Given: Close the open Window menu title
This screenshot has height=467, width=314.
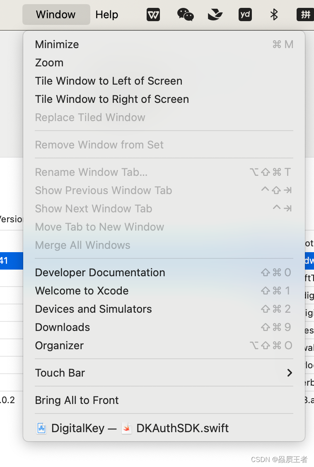Looking at the screenshot, I should 56,14.
